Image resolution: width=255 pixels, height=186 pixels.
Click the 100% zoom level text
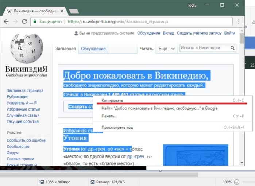point(227,182)
